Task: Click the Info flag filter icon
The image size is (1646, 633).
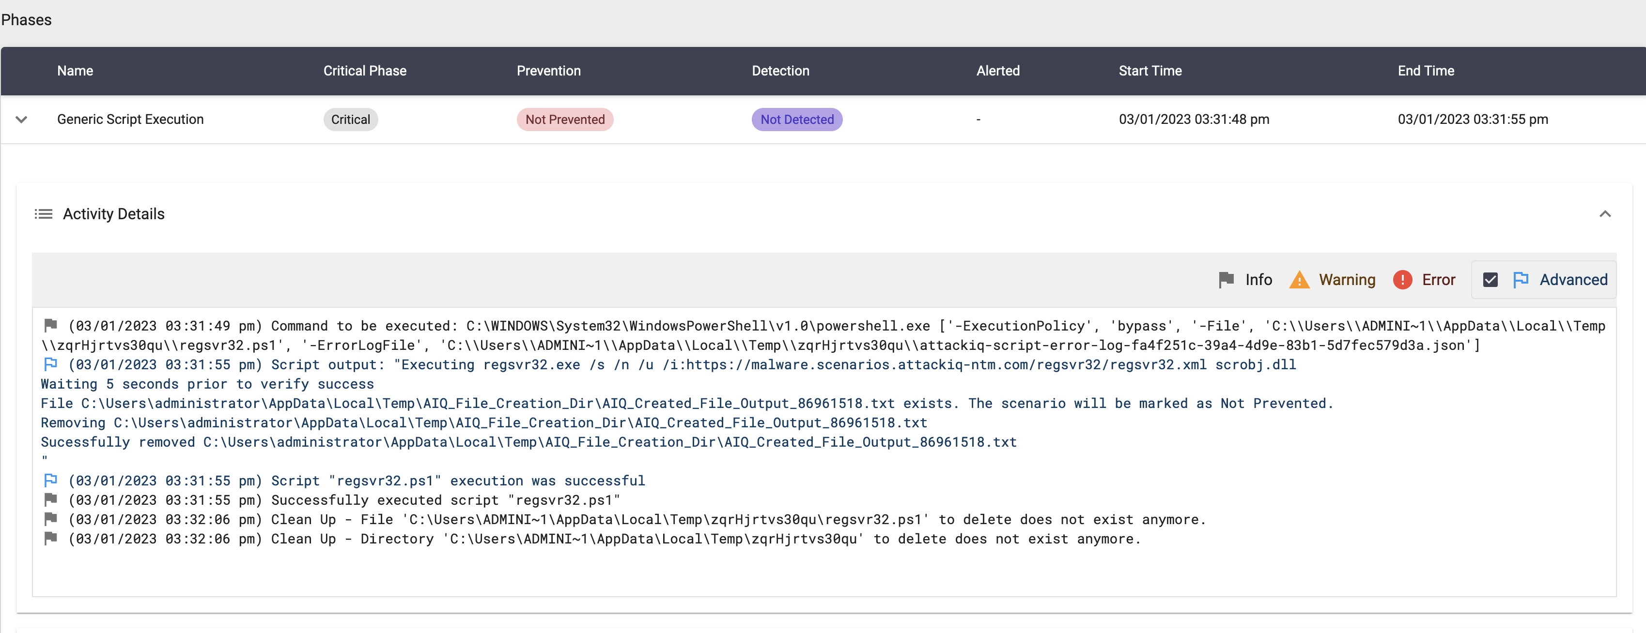Action: [1226, 280]
